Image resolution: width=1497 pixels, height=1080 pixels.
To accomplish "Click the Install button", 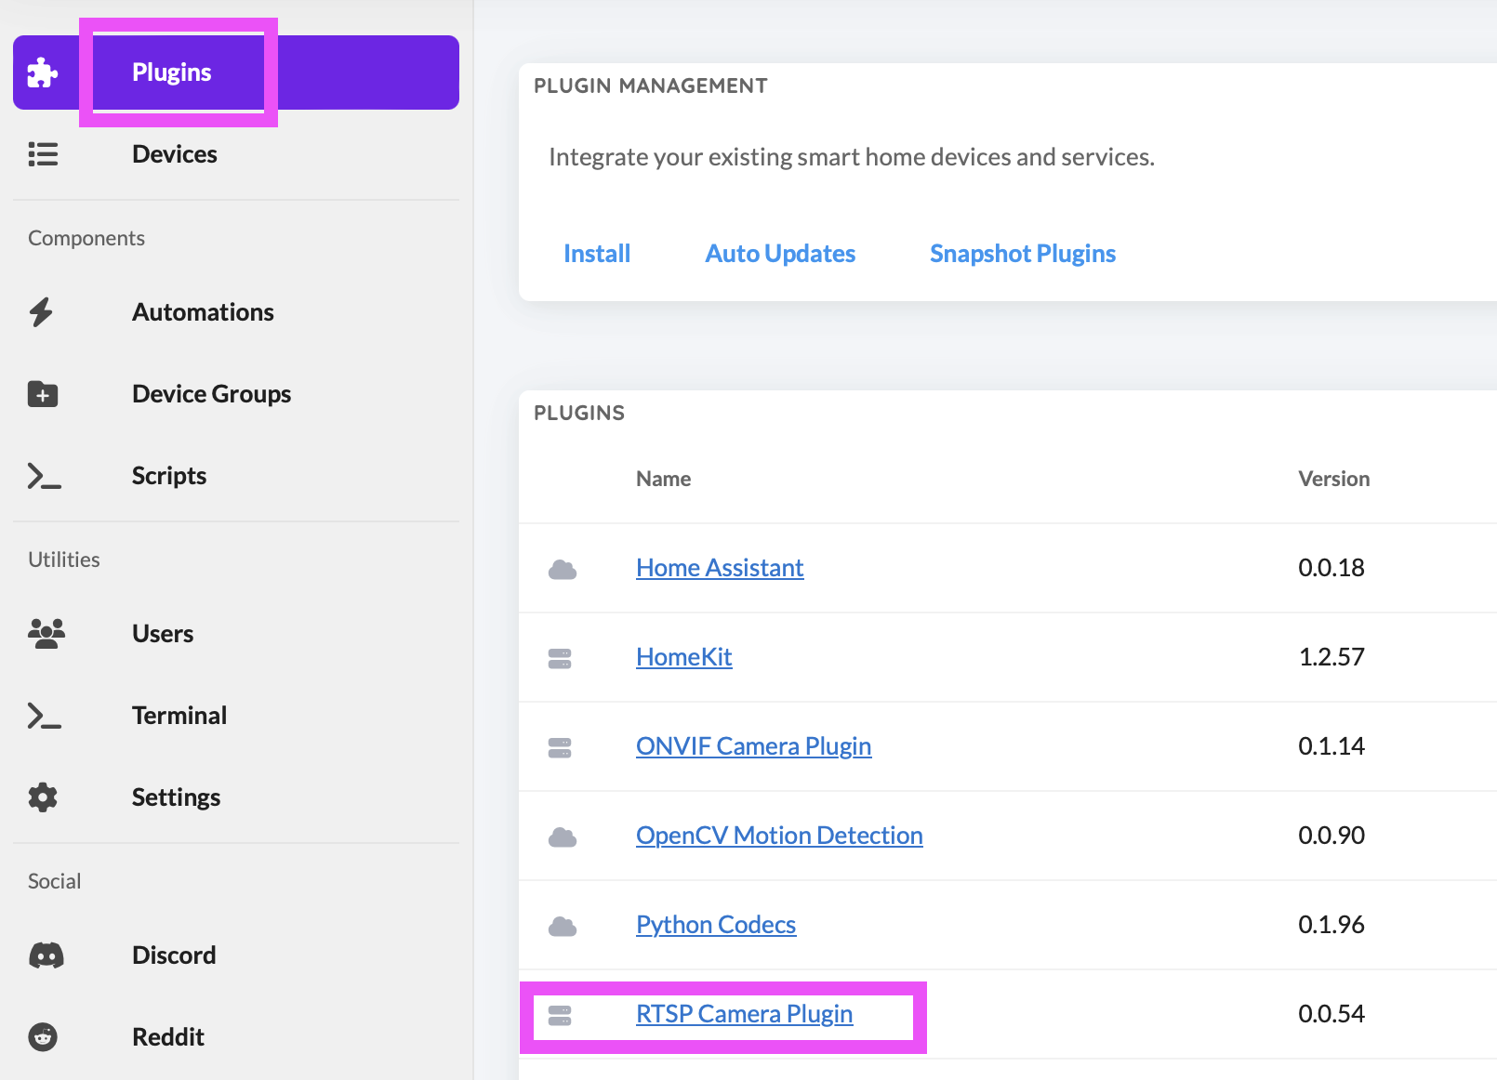I will [597, 254].
